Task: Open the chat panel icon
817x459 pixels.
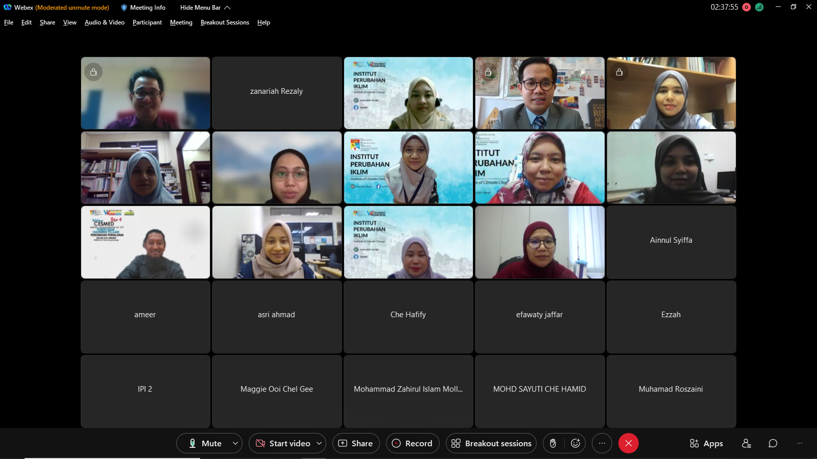Action: pos(773,443)
